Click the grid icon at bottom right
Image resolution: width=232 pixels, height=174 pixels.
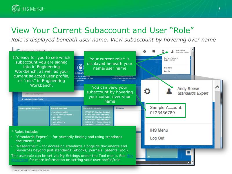pos(188,153)
